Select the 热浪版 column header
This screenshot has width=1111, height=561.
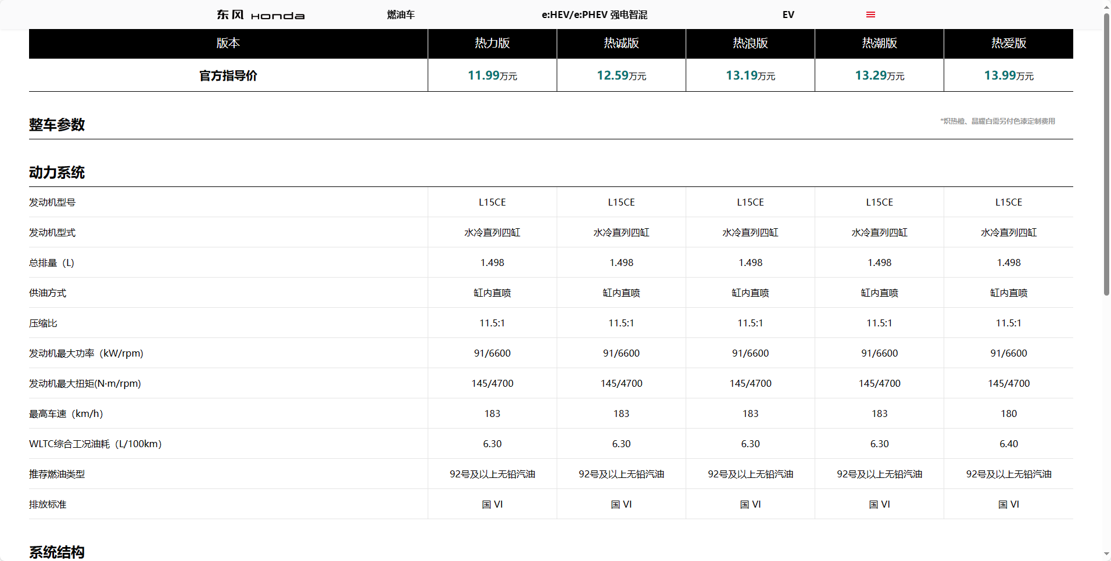pos(750,44)
